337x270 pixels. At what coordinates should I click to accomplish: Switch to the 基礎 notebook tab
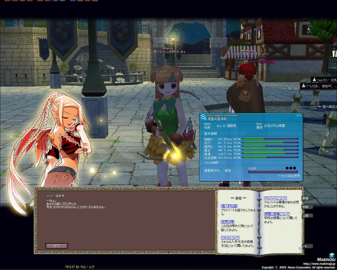(306, 198)
